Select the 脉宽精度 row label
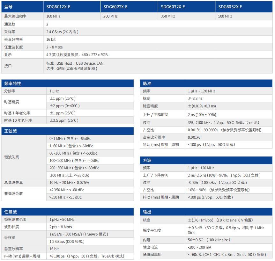Screen dimensions: 275x261 tap(150, 106)
